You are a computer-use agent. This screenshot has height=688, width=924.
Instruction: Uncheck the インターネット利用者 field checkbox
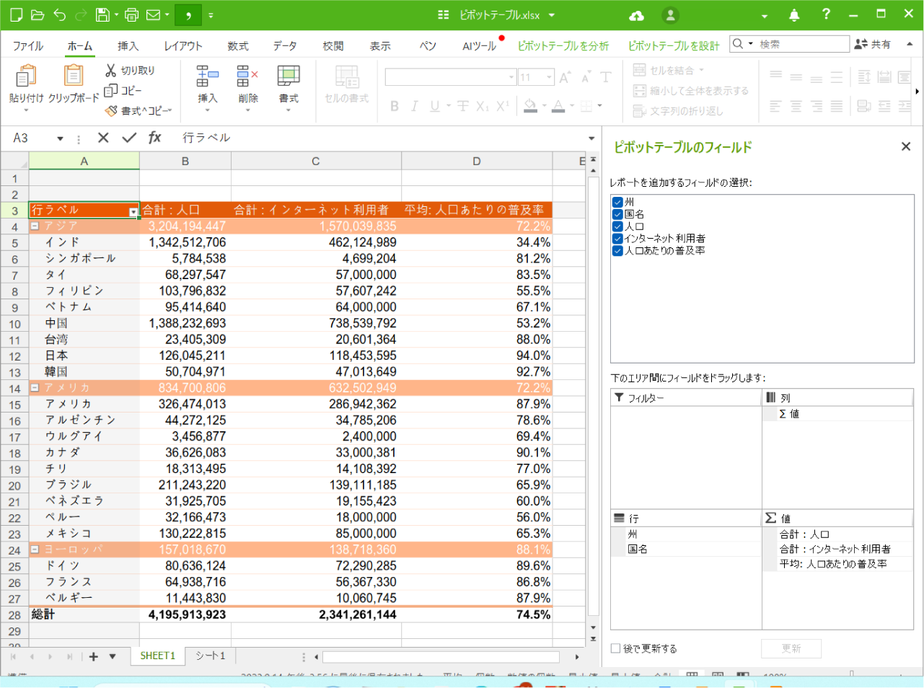[x=617, y=239]
